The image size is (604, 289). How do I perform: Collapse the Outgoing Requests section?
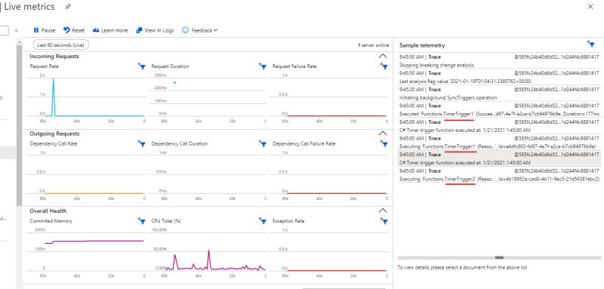(x=383, y=134)
